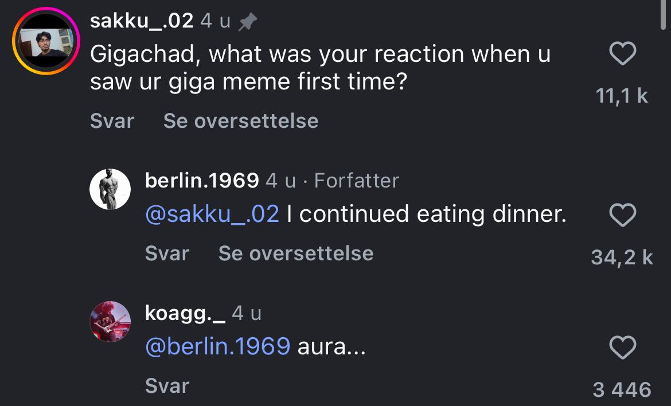The image size is (671, 406).
Task: View the 11,1 k likes count
Action: tap(622, 96)
